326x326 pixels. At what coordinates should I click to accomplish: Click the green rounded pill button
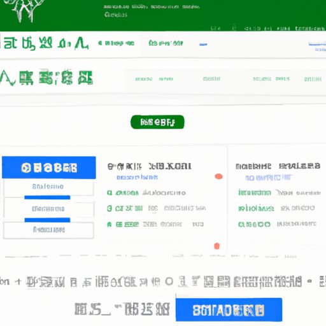[x=157, y=122]
